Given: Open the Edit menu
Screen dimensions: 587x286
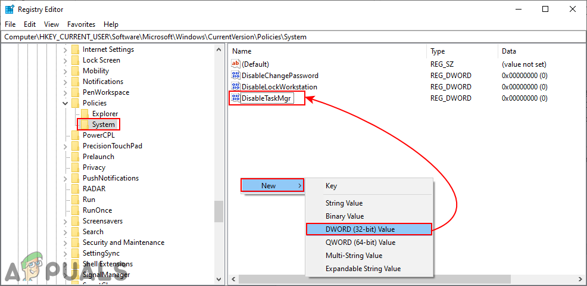Looking at the screenshot, I should (30, 24).
